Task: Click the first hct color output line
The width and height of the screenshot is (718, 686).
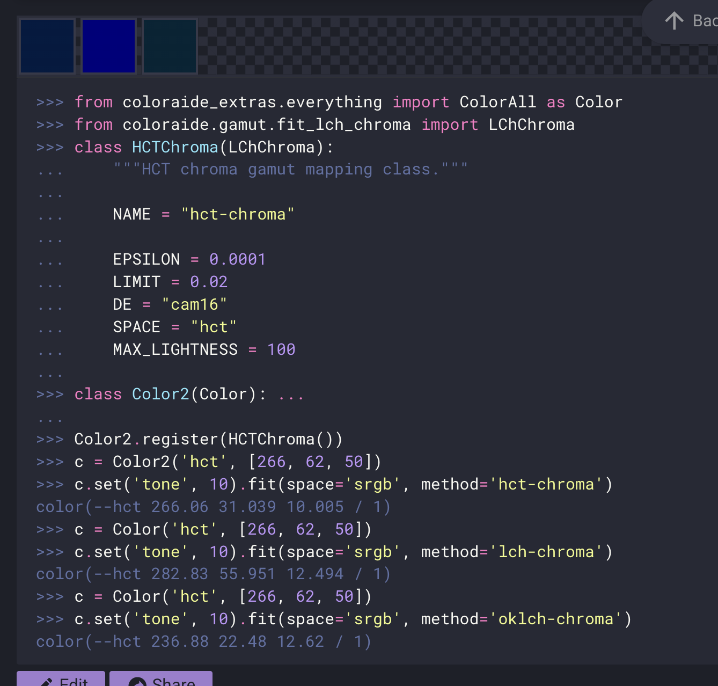Action: pos(213,506)
